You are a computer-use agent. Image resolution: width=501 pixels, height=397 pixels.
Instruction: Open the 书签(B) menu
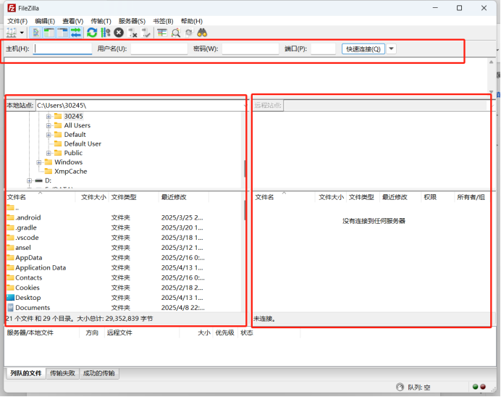[x=163, y=21]
